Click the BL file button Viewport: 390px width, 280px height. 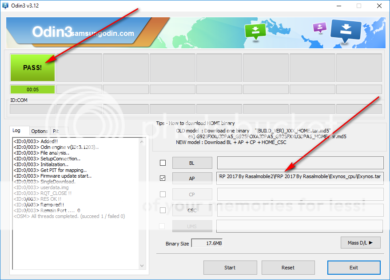pyautogui.click(x=192, y=163)
